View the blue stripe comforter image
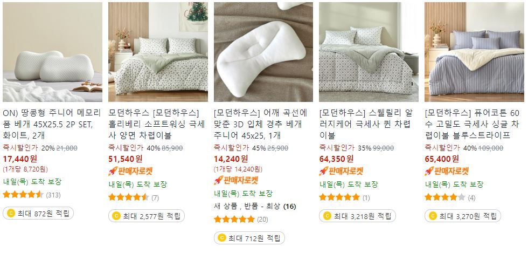This screenshot has height=260, width=528. (474, 52)
